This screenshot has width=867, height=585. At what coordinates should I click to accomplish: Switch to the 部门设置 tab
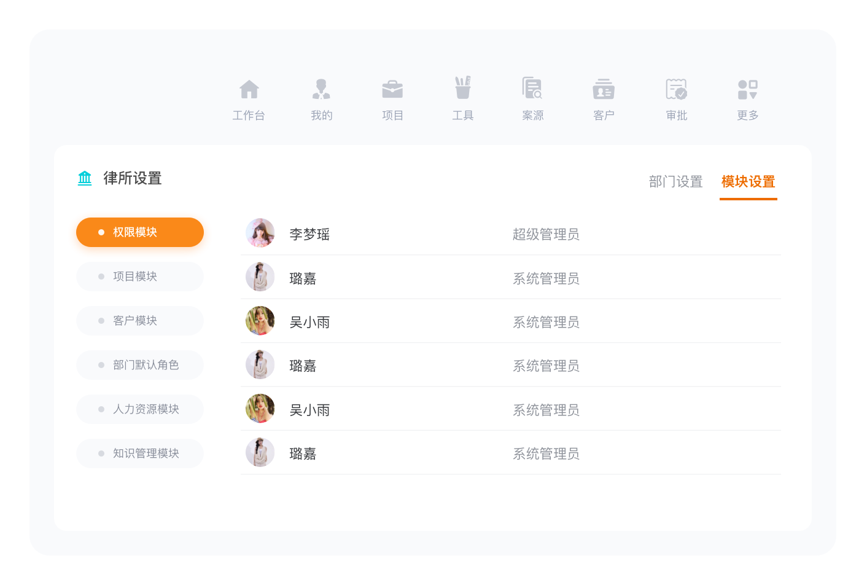point(675,182)
